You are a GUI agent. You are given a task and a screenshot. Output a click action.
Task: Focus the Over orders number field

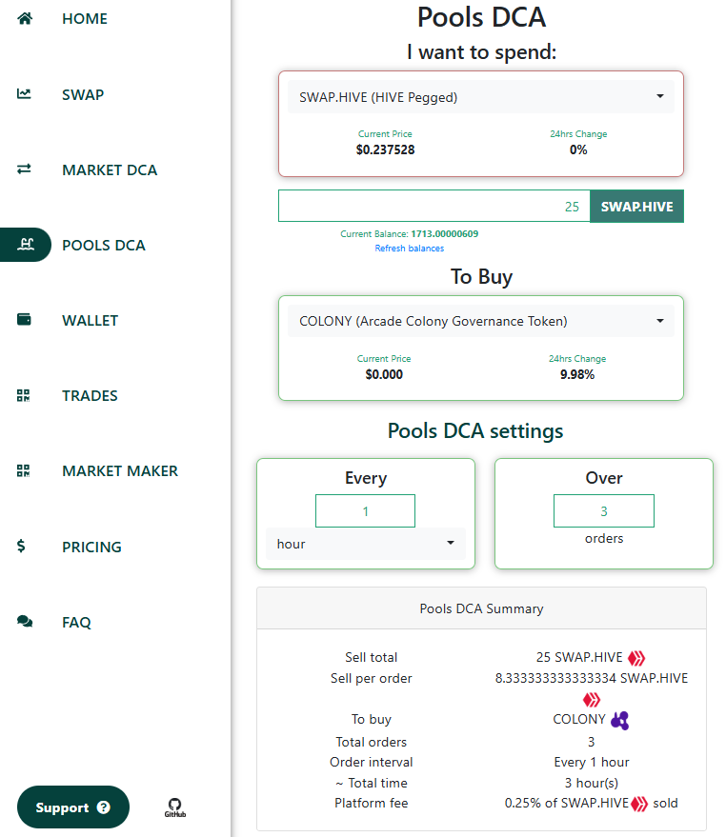point(604,510)
